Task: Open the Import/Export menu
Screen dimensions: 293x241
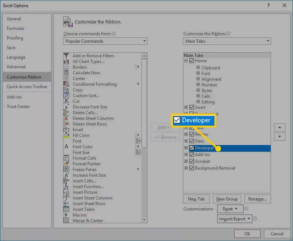Action: coord(234,219)
